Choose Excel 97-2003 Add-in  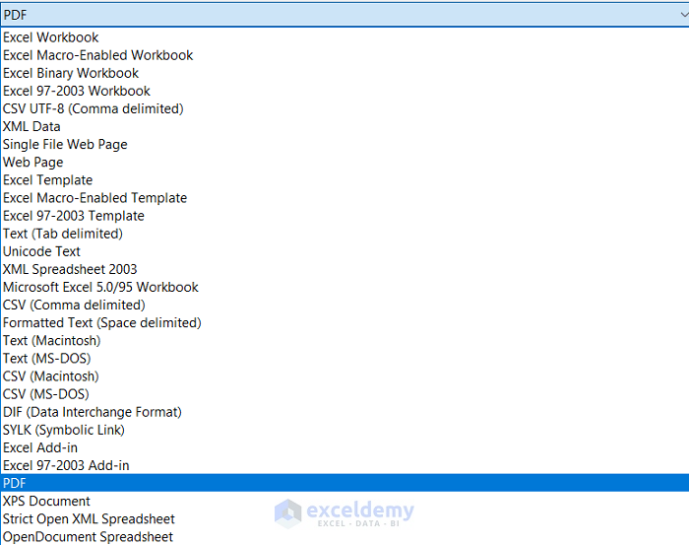coord(344,465)
